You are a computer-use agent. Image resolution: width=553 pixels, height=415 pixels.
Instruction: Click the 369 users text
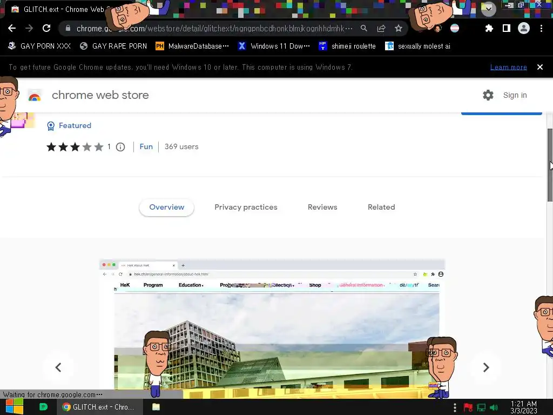click(x=181, y=146)
